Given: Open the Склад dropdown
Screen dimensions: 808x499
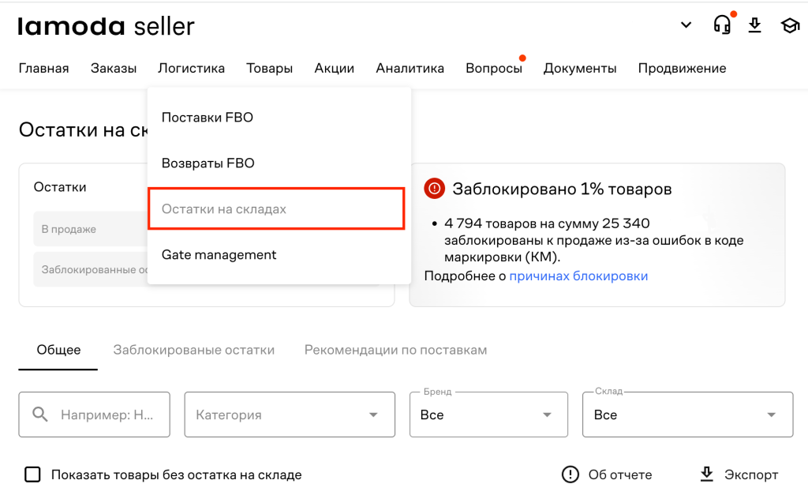Looking at the screenshot, I should point(687,415).
